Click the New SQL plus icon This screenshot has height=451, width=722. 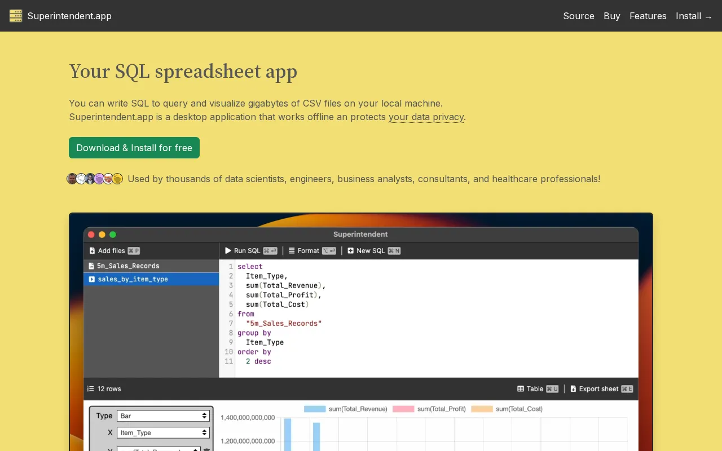click(x=350, y=251)
